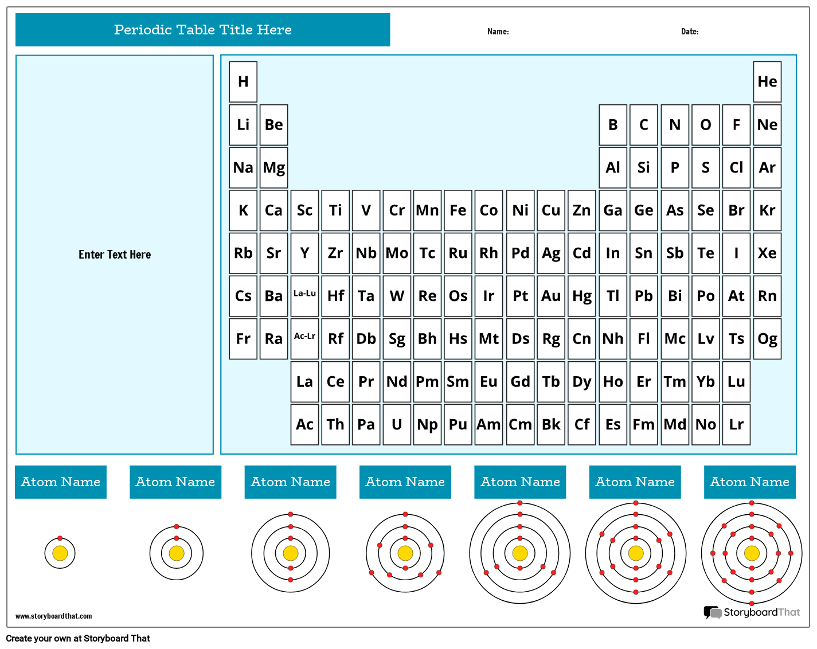The height and width of the screenshot is (649, 817).
Task: Click the Enter Text Here panel
Action: [115, 255]
